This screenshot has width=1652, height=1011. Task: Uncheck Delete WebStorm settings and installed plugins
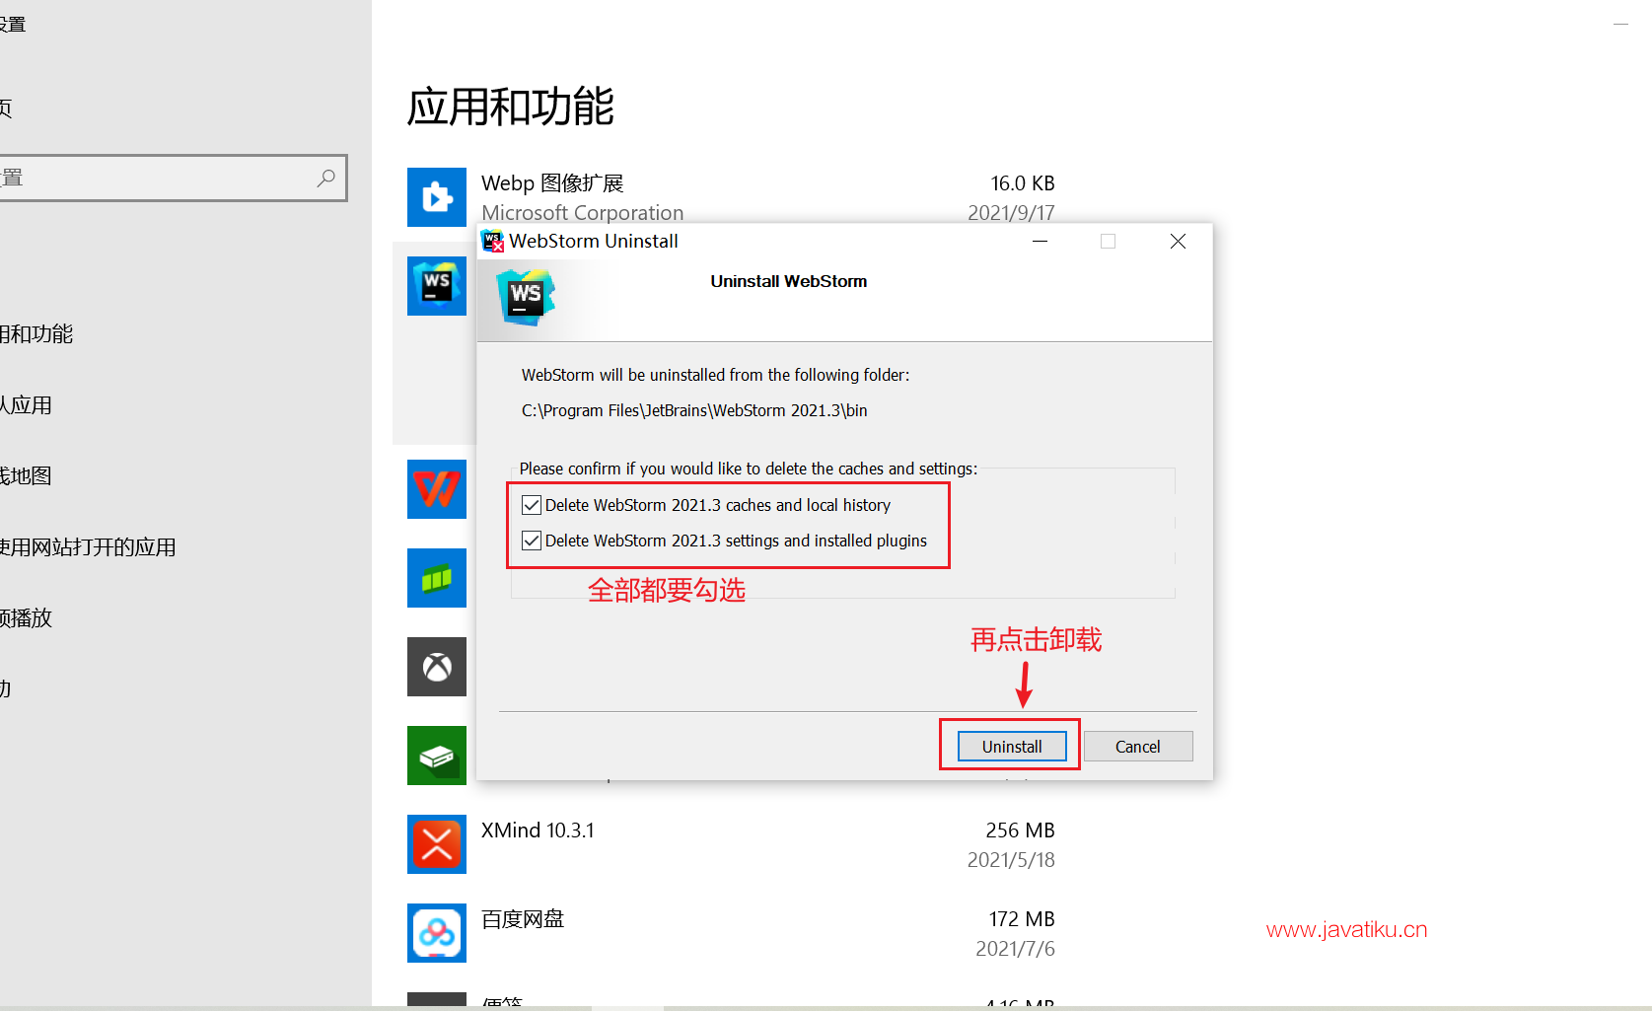532,541
